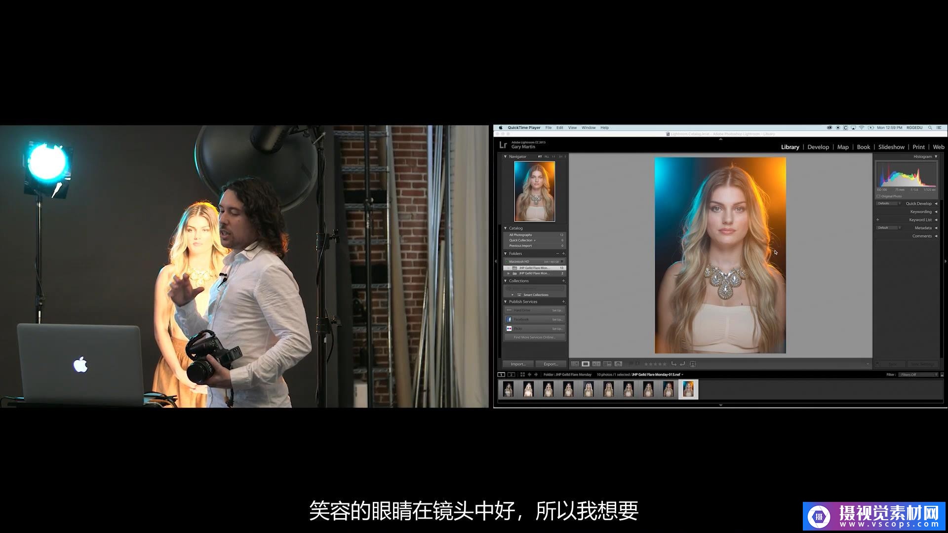Toggle second window display button 2
Image resolution: width=948 pixels, height=533 pixels.
pos(511,375)
